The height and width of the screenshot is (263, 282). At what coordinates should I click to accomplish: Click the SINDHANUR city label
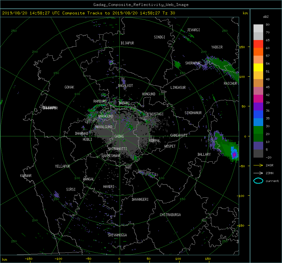coord(193,113)
